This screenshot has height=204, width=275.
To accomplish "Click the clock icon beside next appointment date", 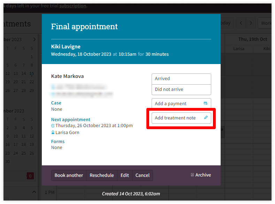I will [x=53, y=126].
